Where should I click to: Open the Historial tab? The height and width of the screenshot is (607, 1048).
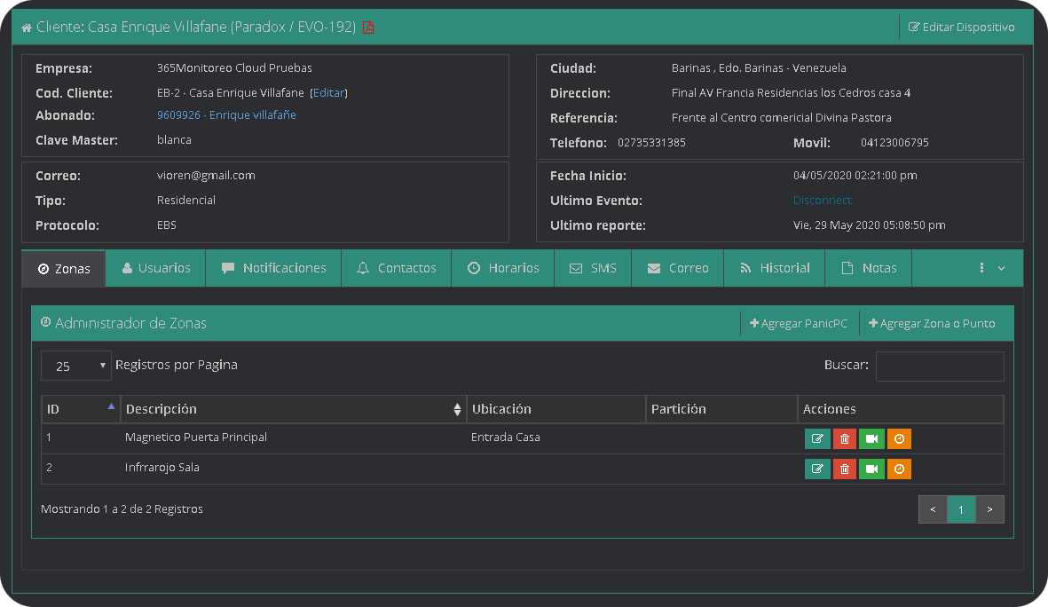click(775, 268)
